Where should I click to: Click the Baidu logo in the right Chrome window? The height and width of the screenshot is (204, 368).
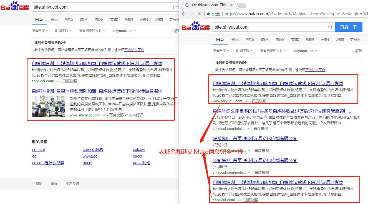(196, 26)
